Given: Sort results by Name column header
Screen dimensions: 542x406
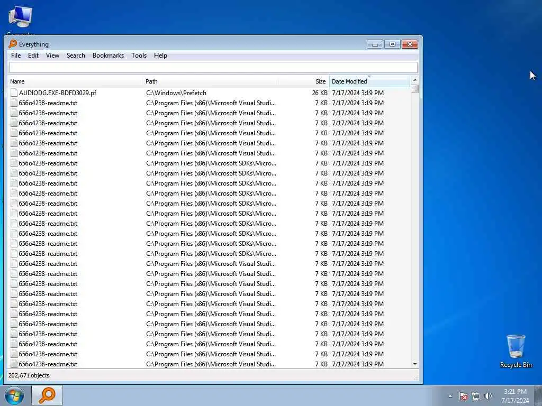Looking at the screenshot, I should pyautogui.click(x=75, y=81).
